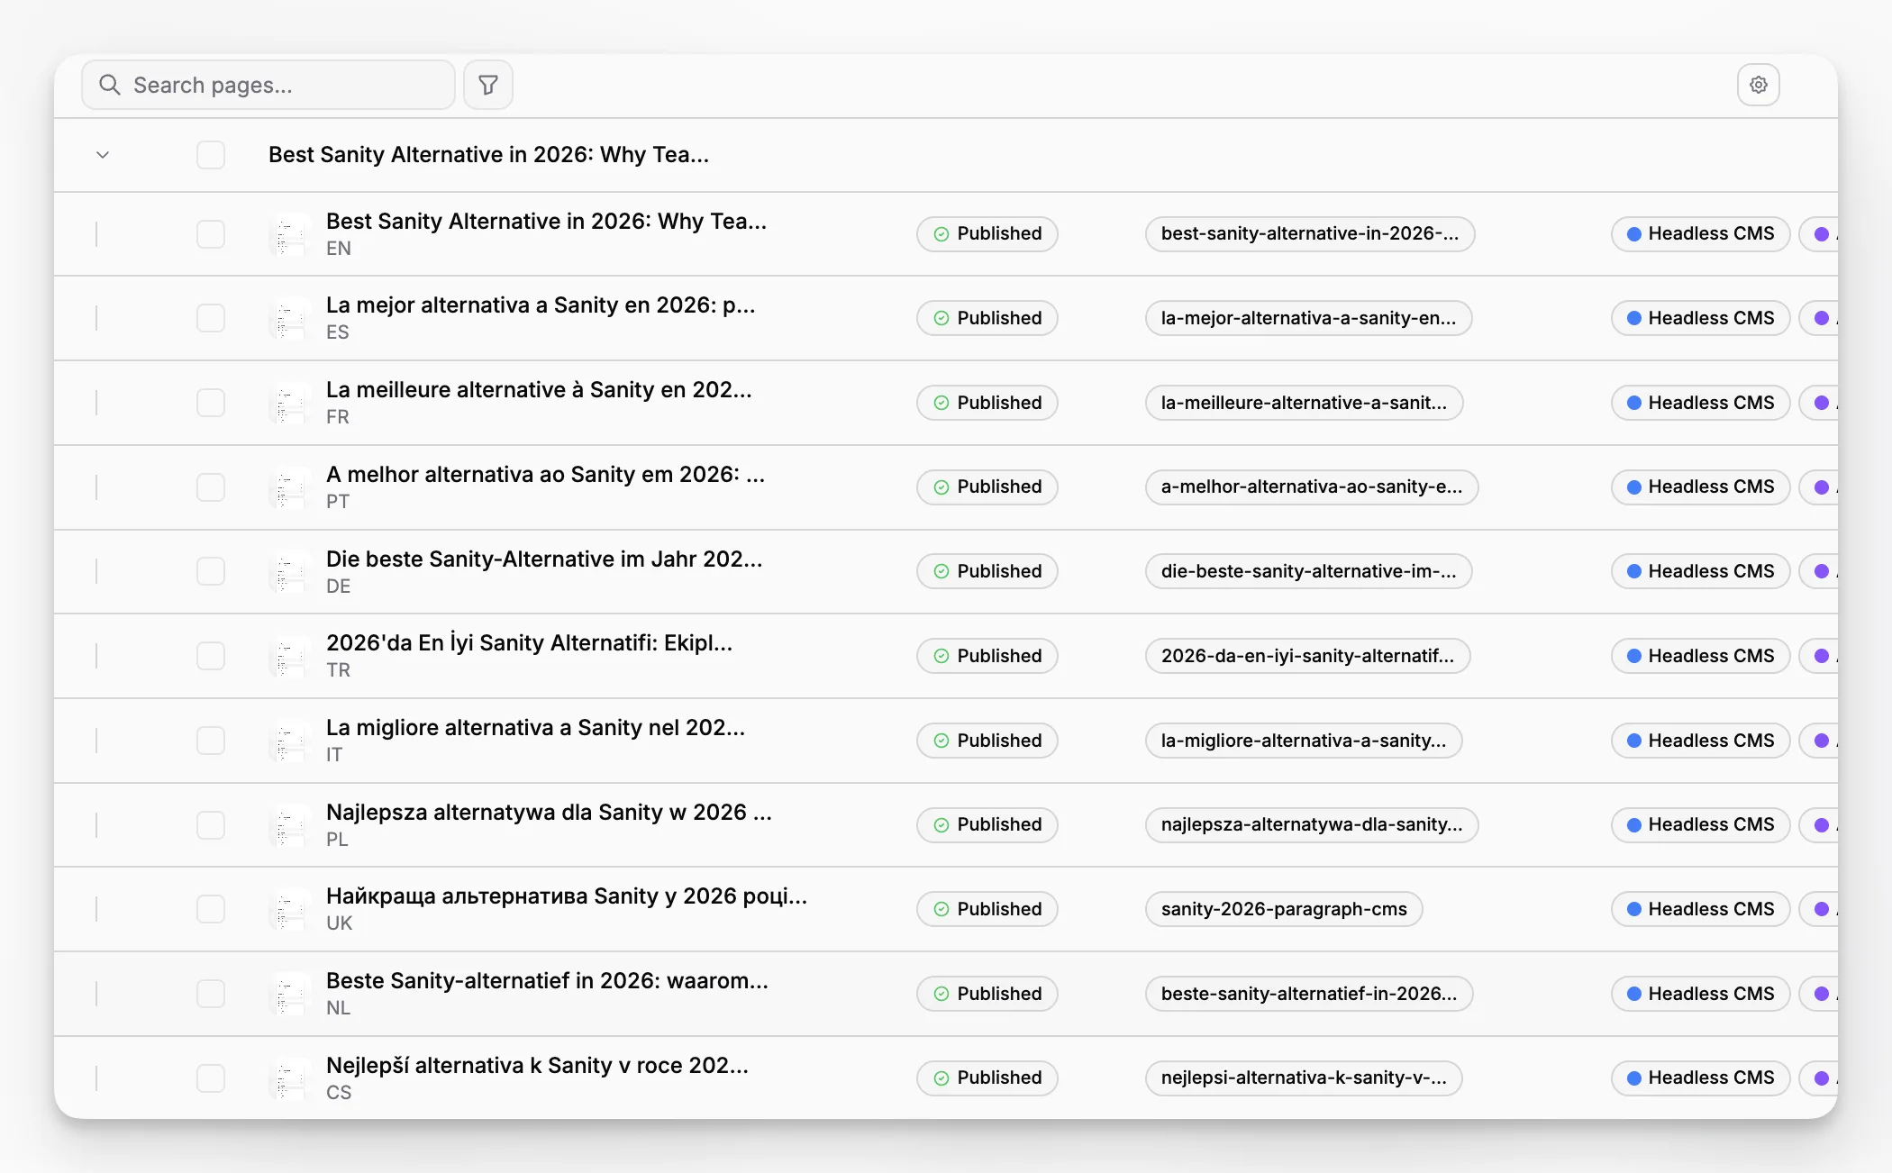
Task: Check the PT page row checkbox
Action: coord(211,487)
